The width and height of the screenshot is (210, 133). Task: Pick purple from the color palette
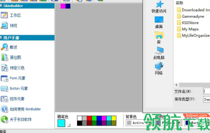click(x=104, y=123)
